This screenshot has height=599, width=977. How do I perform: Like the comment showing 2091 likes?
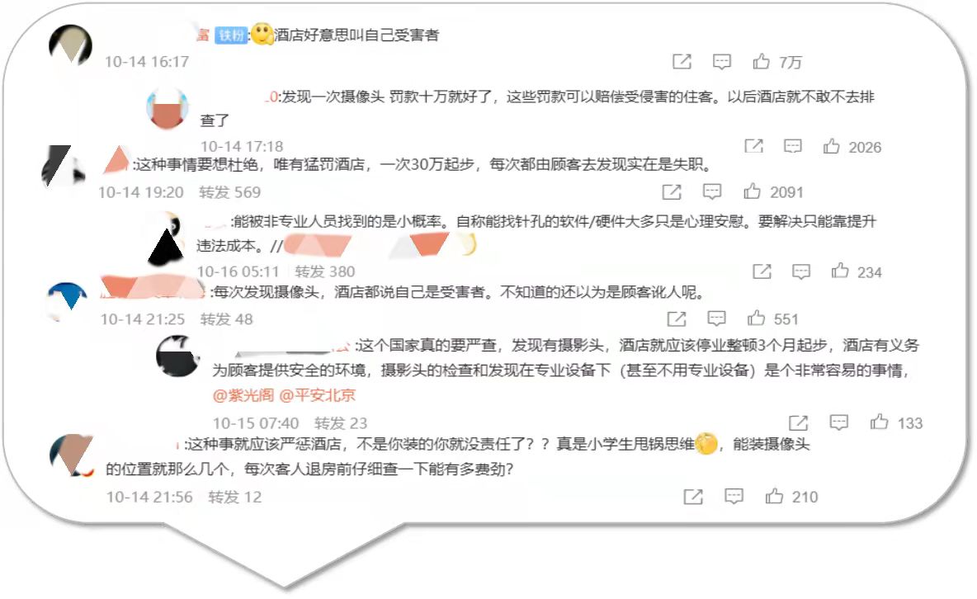coord(752,191)
